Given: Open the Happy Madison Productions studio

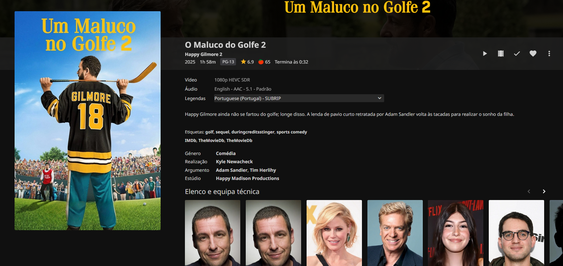Looking at the screenshot, I should pyautogui.click(x=247, y=178).
